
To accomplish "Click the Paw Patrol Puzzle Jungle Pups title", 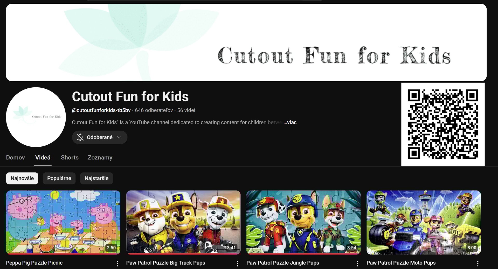I will coord(283,263).
